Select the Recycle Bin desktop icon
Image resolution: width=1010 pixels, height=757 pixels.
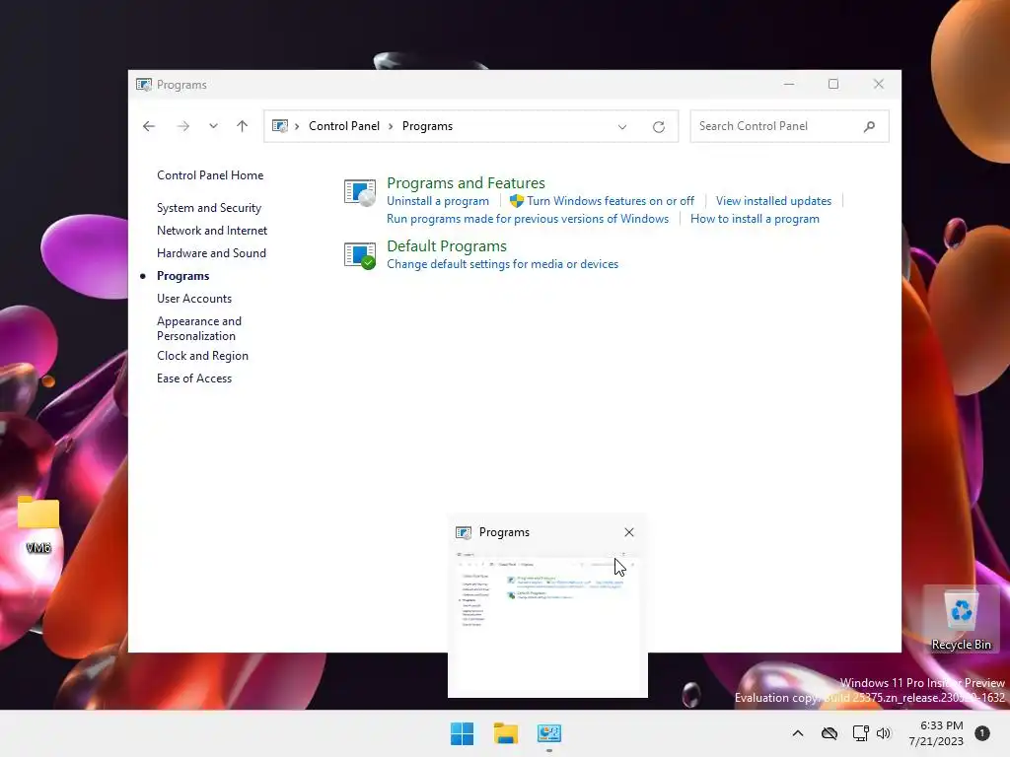pyautogui.click(x=961, y=619)
